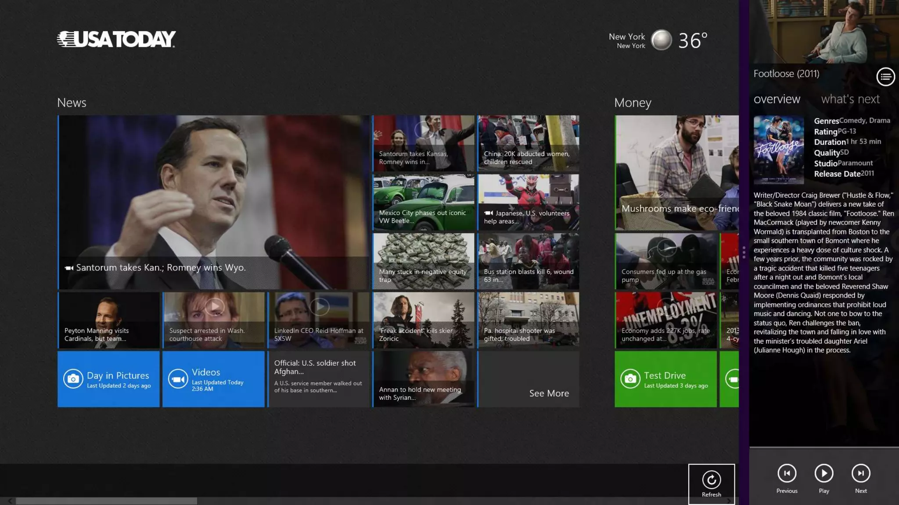
Task: Switch to the what's next tab
Action: pos(850,99)
